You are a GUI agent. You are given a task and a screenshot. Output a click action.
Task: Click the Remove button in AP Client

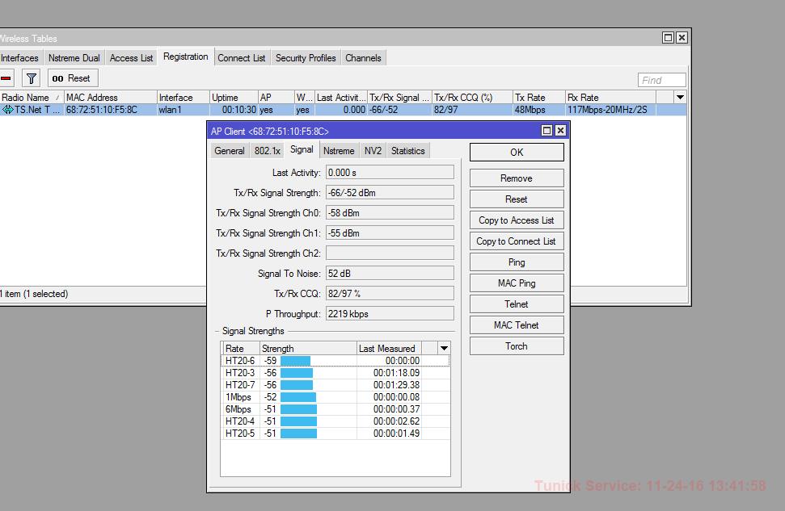click(517, 178)
